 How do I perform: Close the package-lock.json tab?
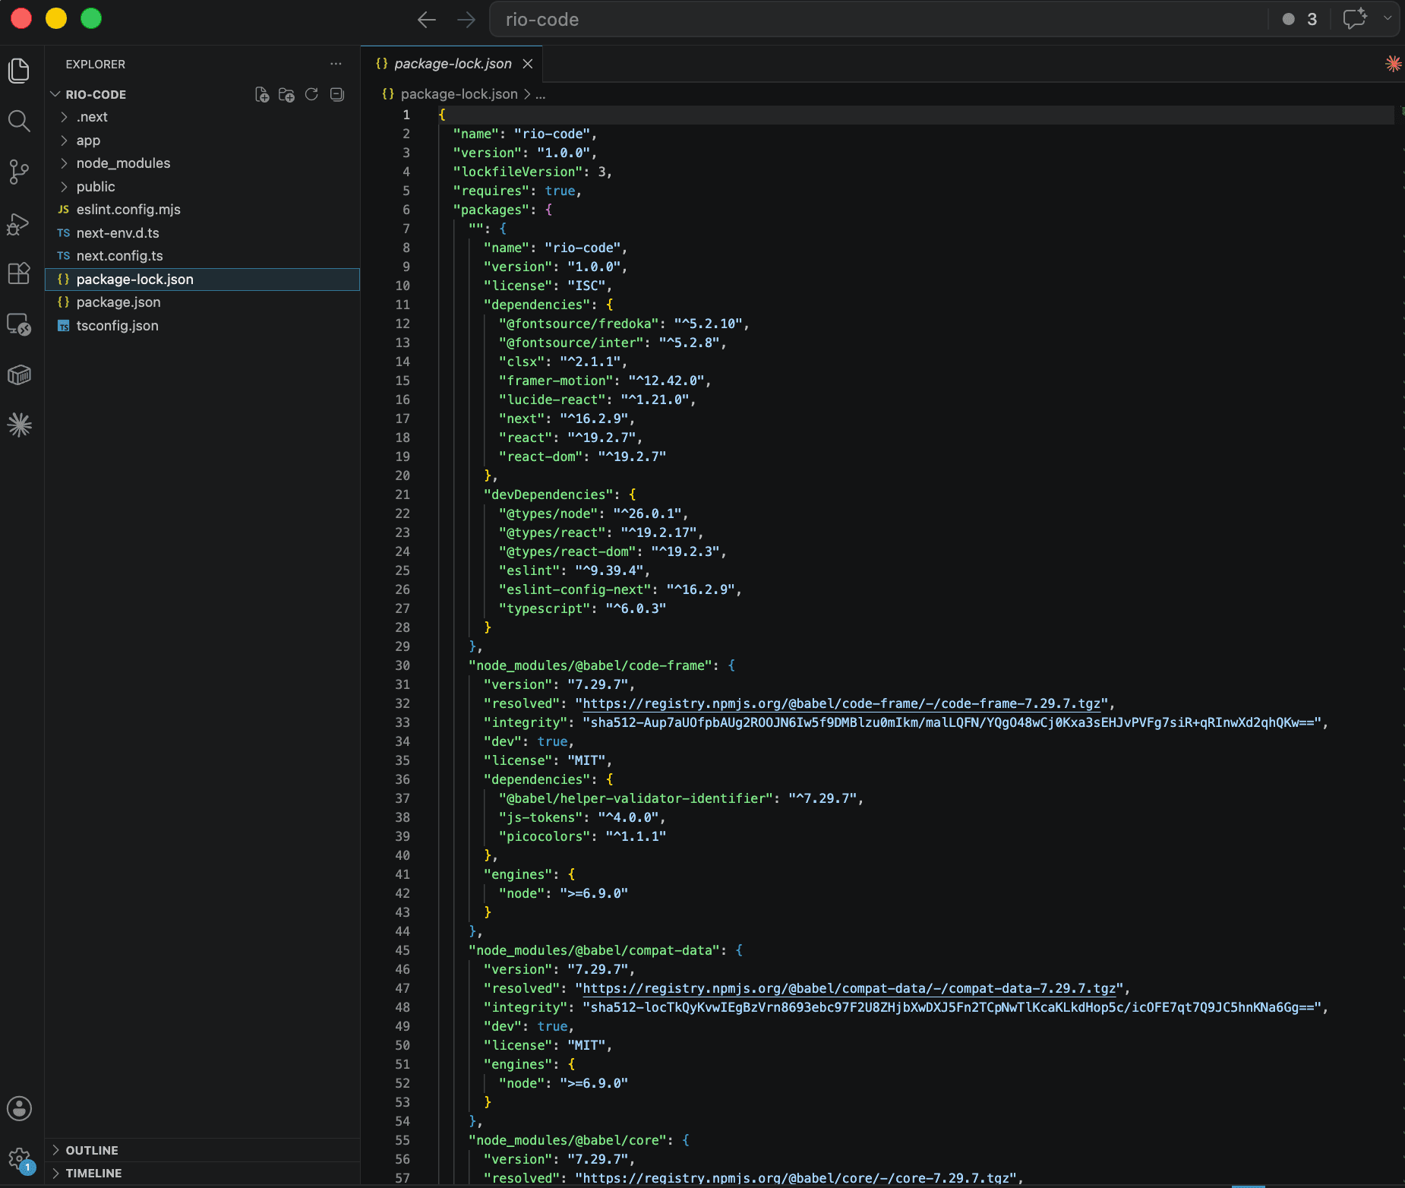coord(528,64)
